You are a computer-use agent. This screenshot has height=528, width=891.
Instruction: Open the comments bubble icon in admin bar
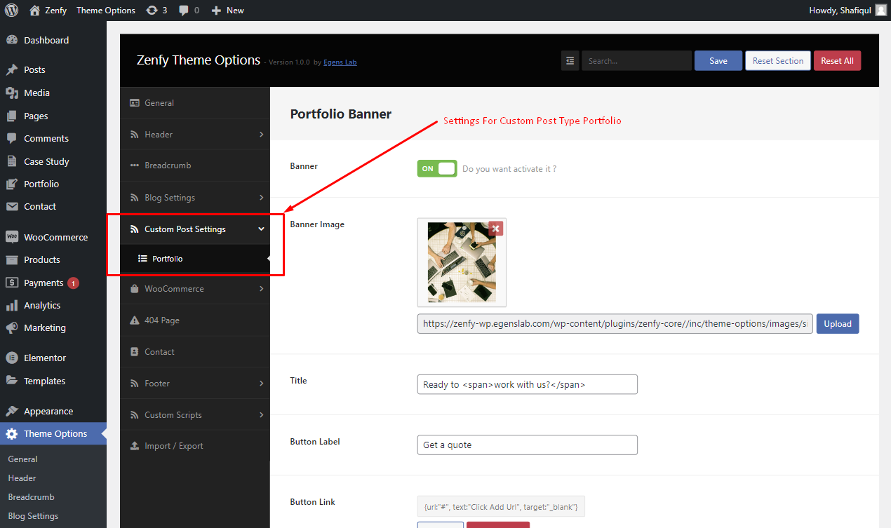coord(184,11)
